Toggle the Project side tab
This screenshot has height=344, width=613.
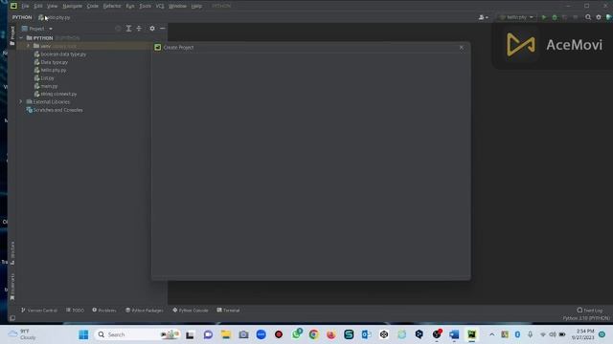(12, 35)
